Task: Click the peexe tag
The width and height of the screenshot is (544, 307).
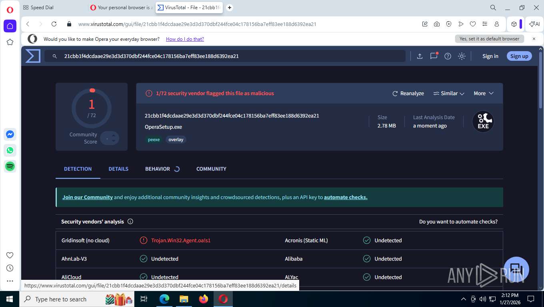Action: pyautogui.click(x=154, y=140)
